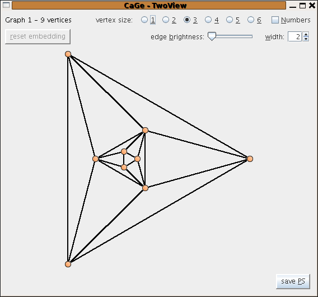
Task: Set vertex size to 6
Action: pos(251,20)
